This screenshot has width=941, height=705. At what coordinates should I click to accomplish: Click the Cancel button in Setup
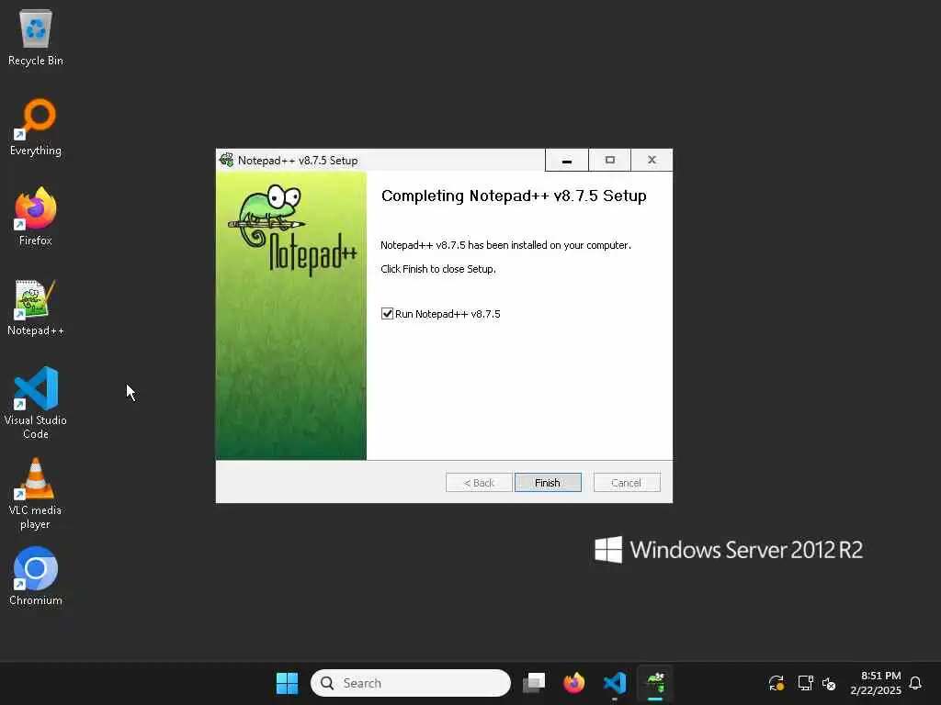627,483
